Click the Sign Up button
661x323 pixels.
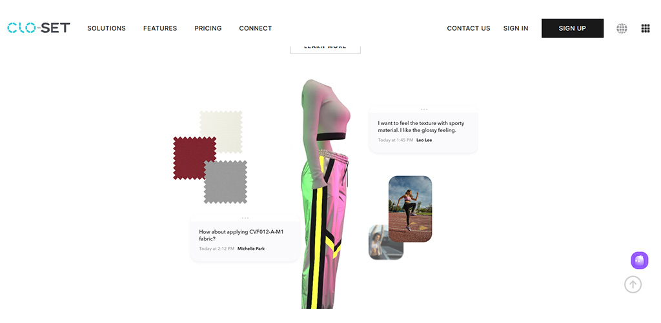point(573,28)
